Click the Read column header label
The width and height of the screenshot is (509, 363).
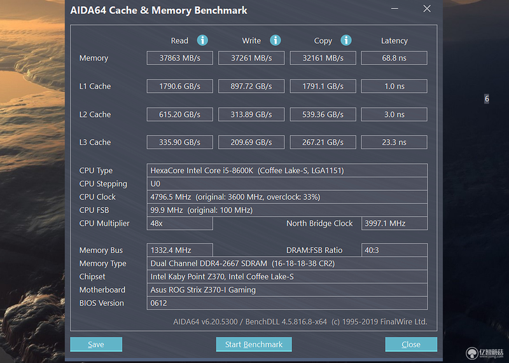point(179,41)
